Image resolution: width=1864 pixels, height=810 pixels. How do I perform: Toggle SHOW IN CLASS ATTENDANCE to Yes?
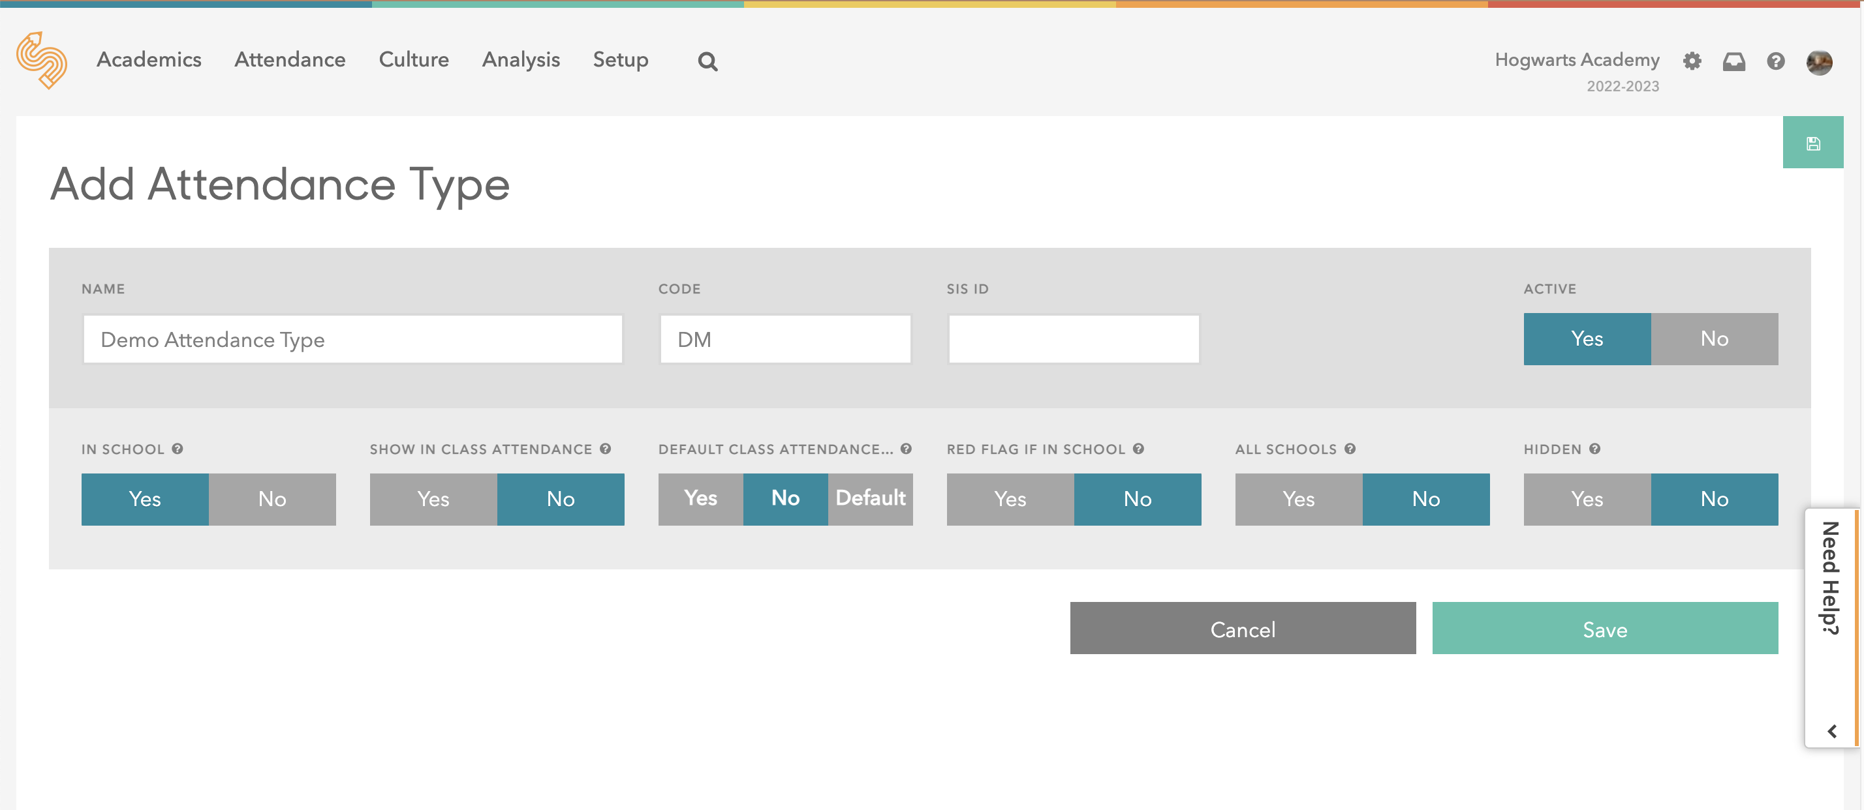pyautogui.click(x=433, y=498)
